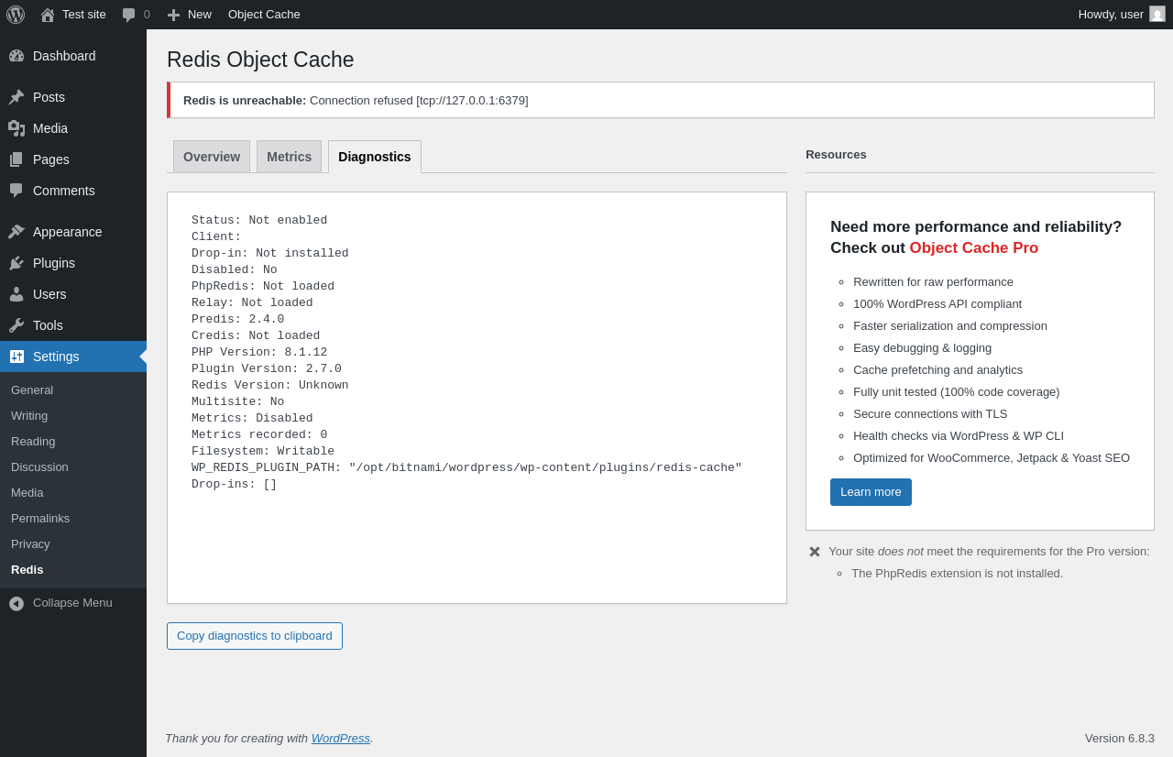Open the Appearance menu

coord(73,232)
